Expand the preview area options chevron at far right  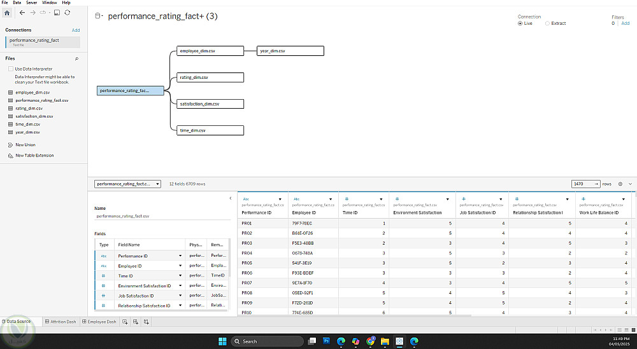[630, 184]
